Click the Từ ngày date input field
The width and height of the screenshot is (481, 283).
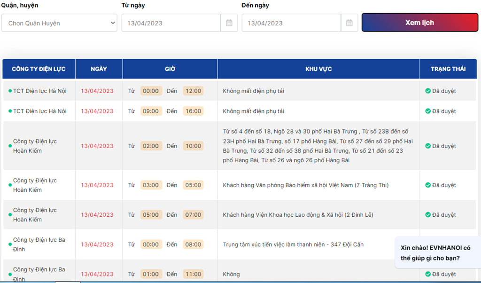click(171, 23)
